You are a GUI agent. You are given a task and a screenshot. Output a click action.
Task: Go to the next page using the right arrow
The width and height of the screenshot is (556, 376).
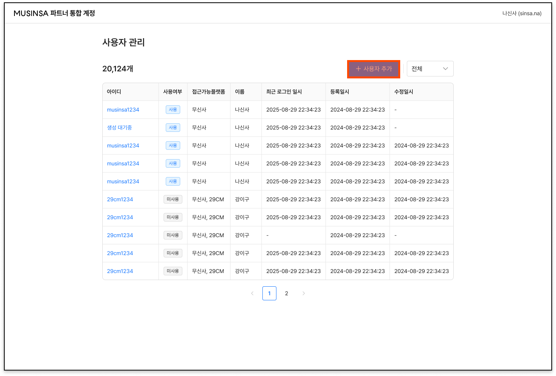tap(304, 293)
